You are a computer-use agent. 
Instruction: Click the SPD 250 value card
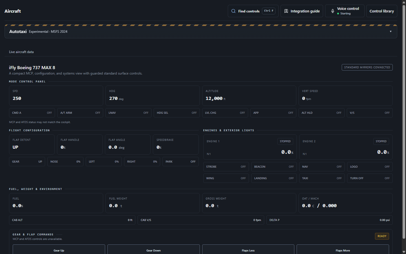point(56,96)
